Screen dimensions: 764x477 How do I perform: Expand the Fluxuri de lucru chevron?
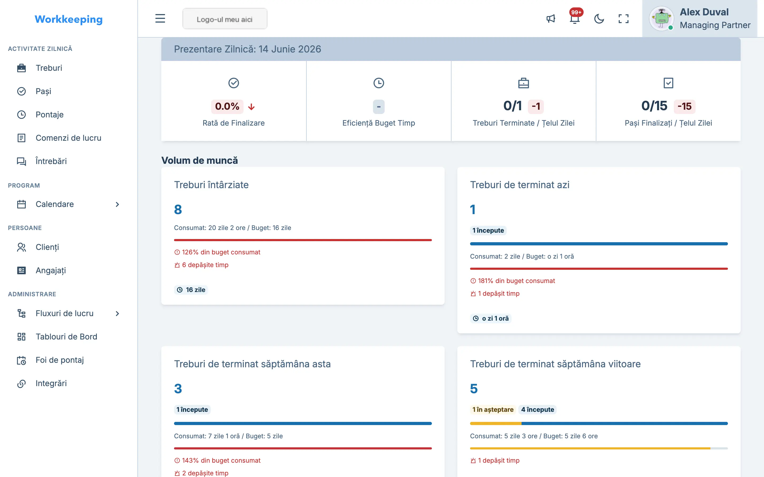(x=117, y=313)
